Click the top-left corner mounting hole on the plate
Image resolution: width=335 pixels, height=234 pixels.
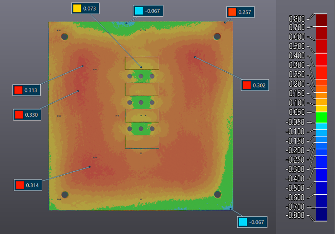click(x=65, y=37)
